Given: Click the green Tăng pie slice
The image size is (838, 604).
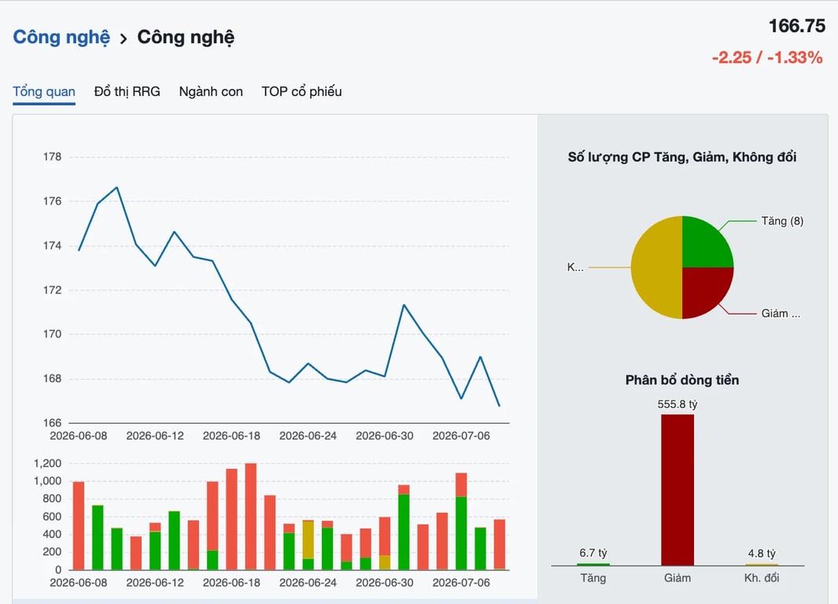Looking at the screenshot, I should (x=704, y=245).
